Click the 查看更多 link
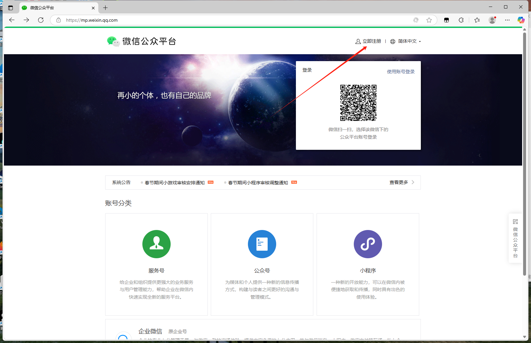The height and width of the screenshot is (343, 531). pos(398,182)
